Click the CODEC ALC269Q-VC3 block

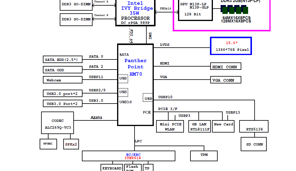point(58,123)
